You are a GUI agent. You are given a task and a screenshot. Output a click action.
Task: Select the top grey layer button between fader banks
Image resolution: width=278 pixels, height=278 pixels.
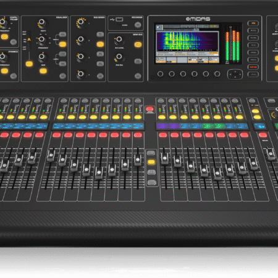tap(151, 153)
